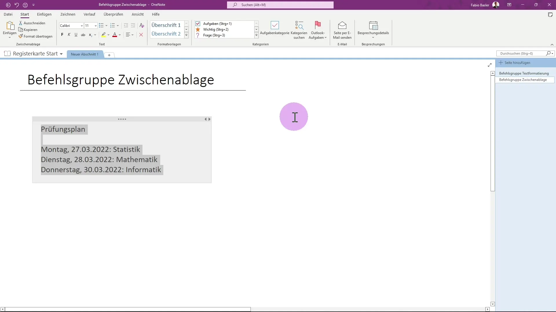The height and width of the screenshot is (312, 556).
Task: Apply yellow text highlight color
Action: [x=103, y=35]
